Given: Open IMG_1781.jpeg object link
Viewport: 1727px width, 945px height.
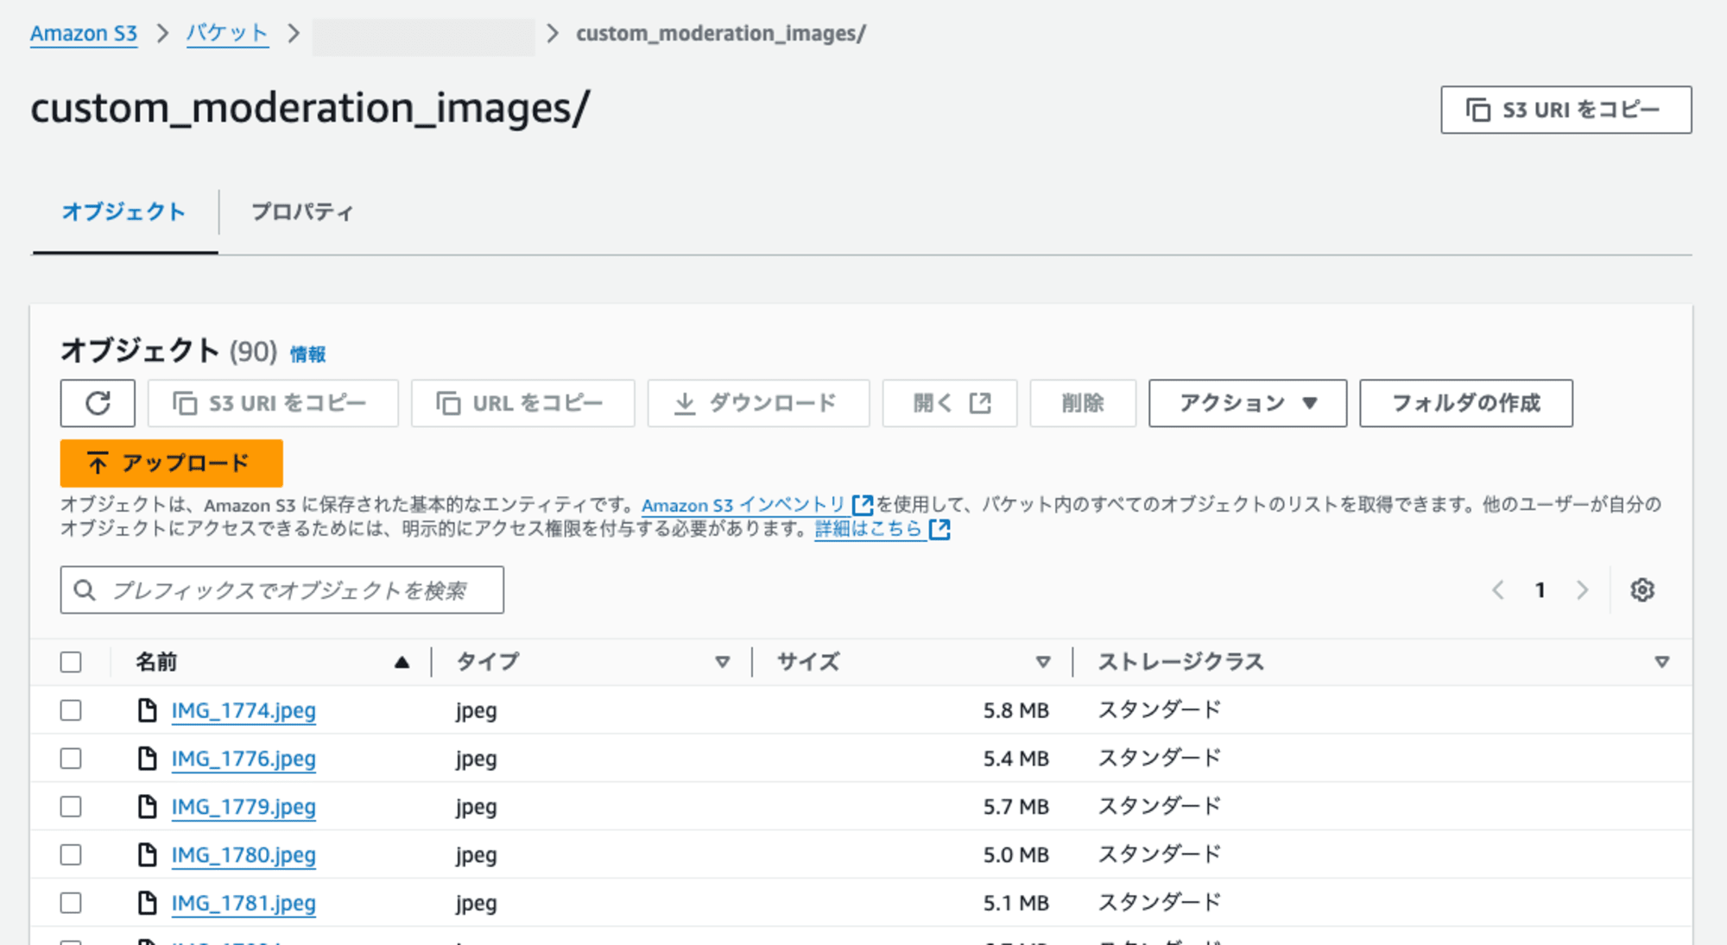Looking at the screenshot, I should pos(244,904).
